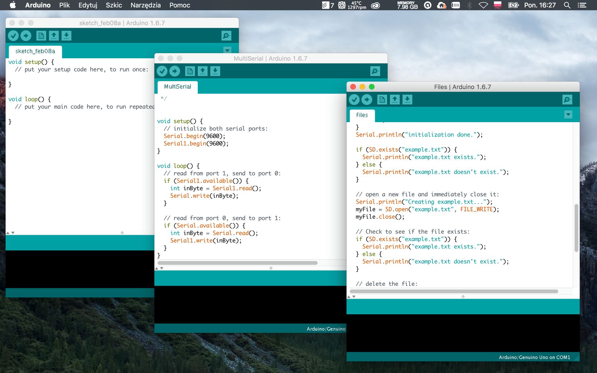Select the Files tab
The height and width of the screenshot is (373, 597).
[362, 115]
